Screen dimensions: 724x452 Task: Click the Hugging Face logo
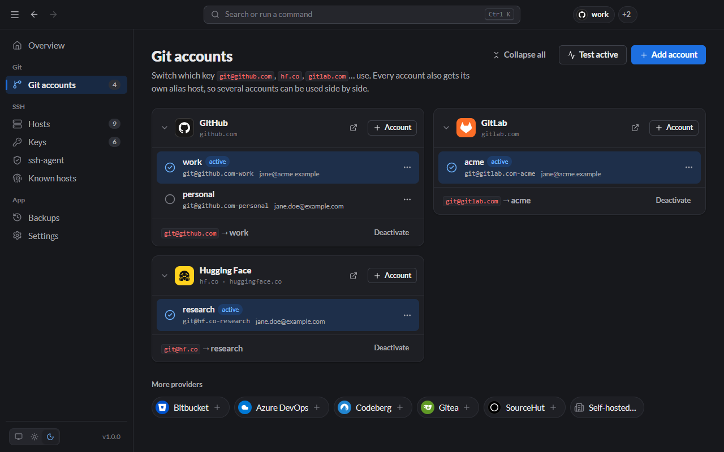tap(184, 276)
